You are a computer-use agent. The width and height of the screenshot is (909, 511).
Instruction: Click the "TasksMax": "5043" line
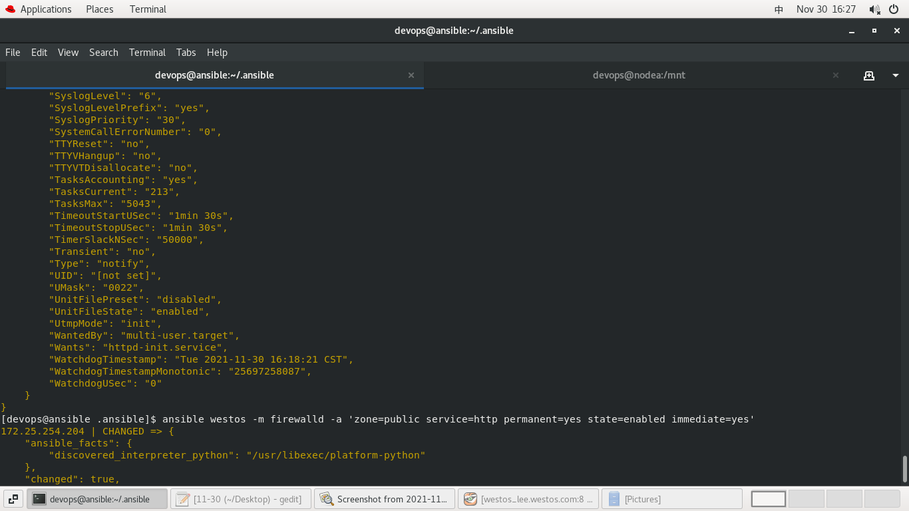pos(105,204)
